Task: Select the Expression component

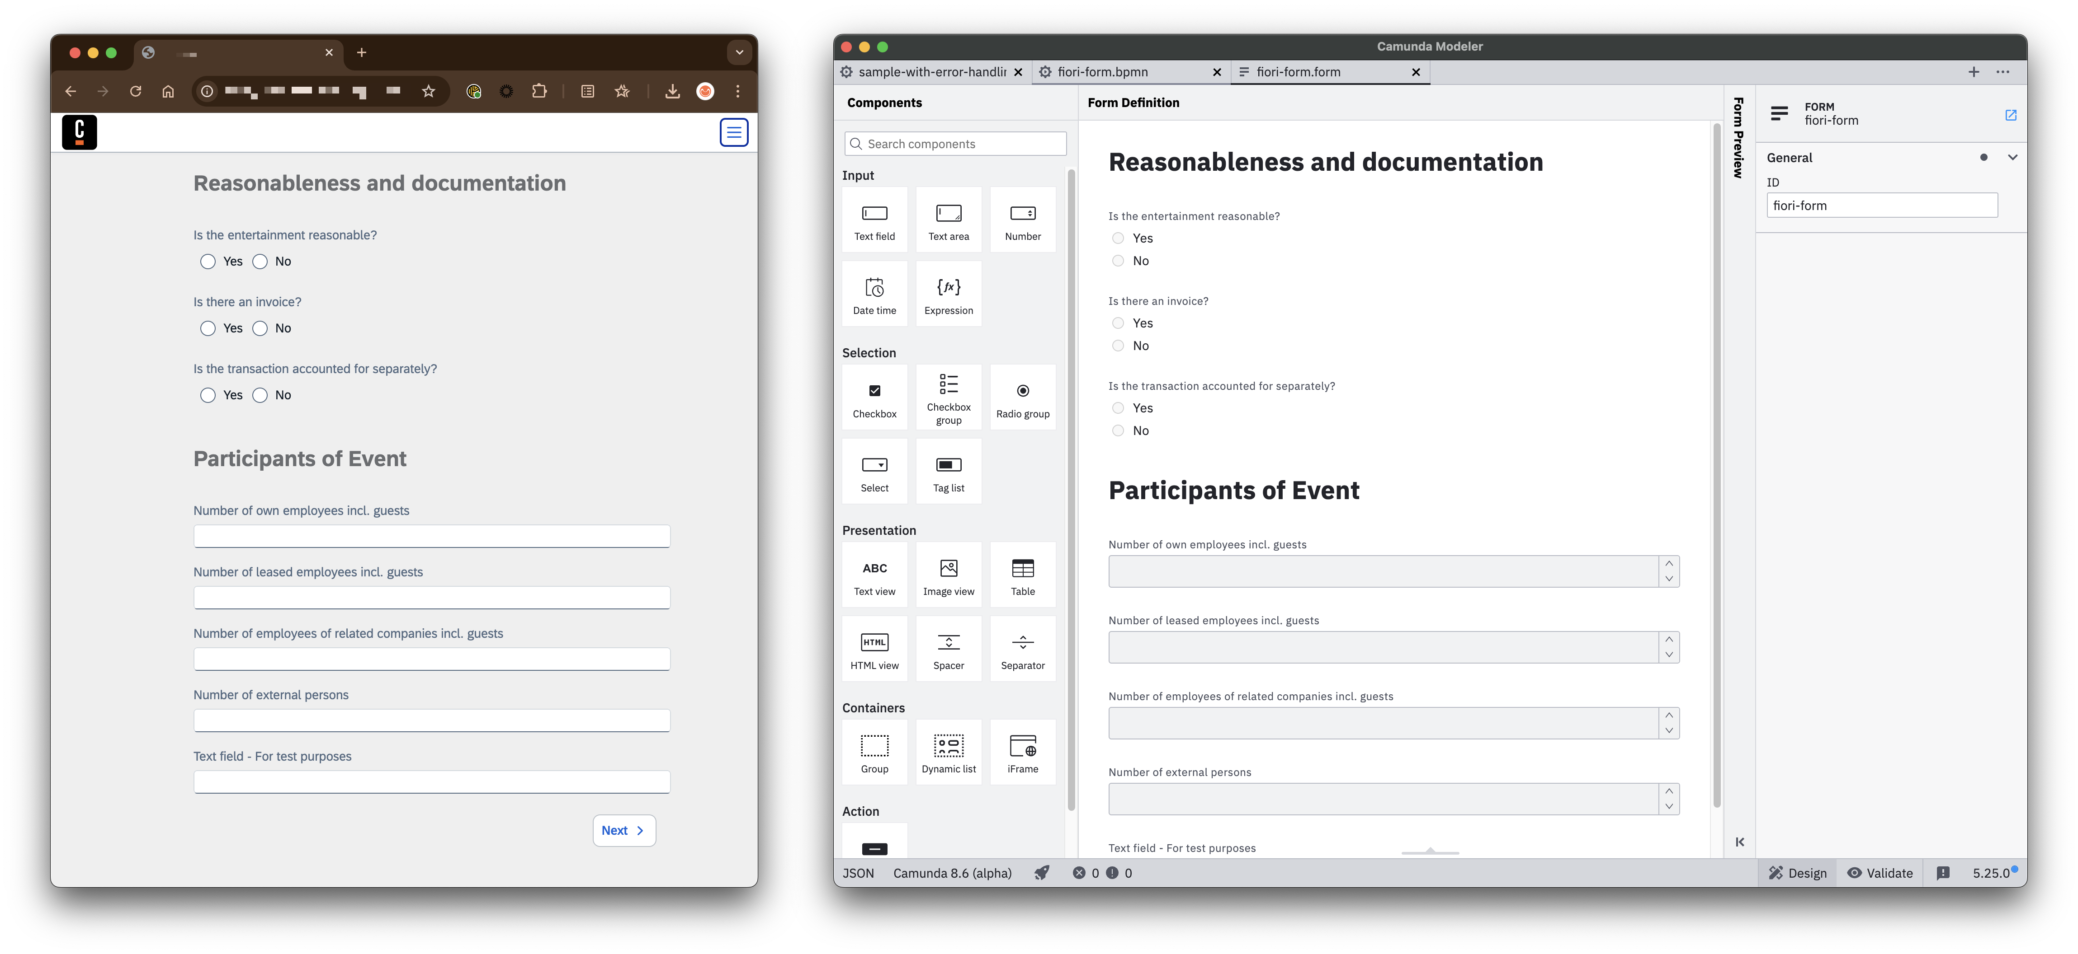Action: click(x=948, y=293)
